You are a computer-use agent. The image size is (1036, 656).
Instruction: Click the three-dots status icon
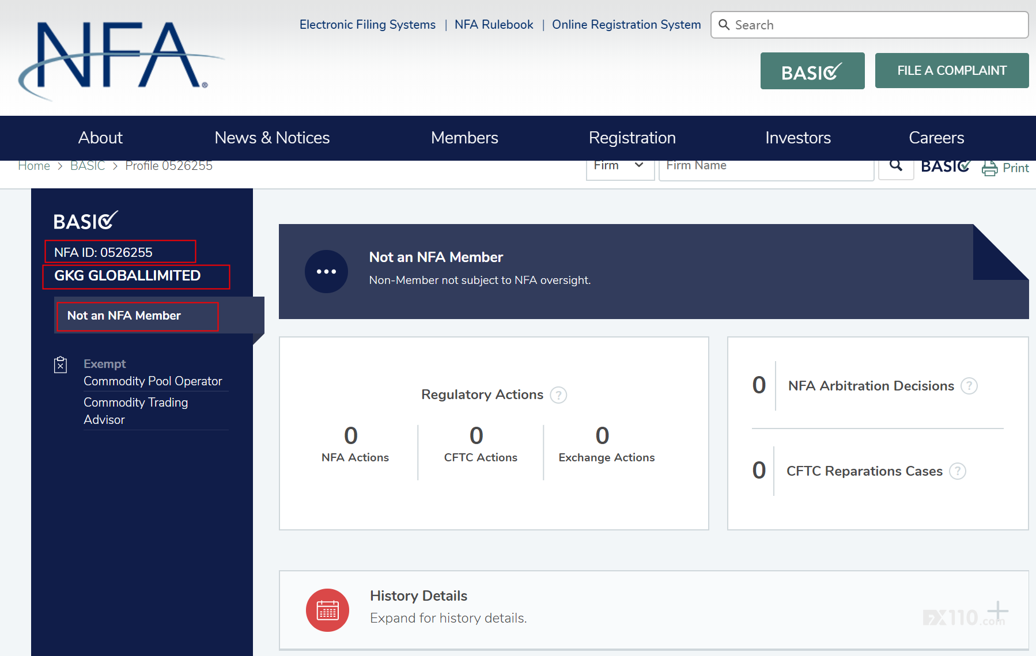(326, 271)
